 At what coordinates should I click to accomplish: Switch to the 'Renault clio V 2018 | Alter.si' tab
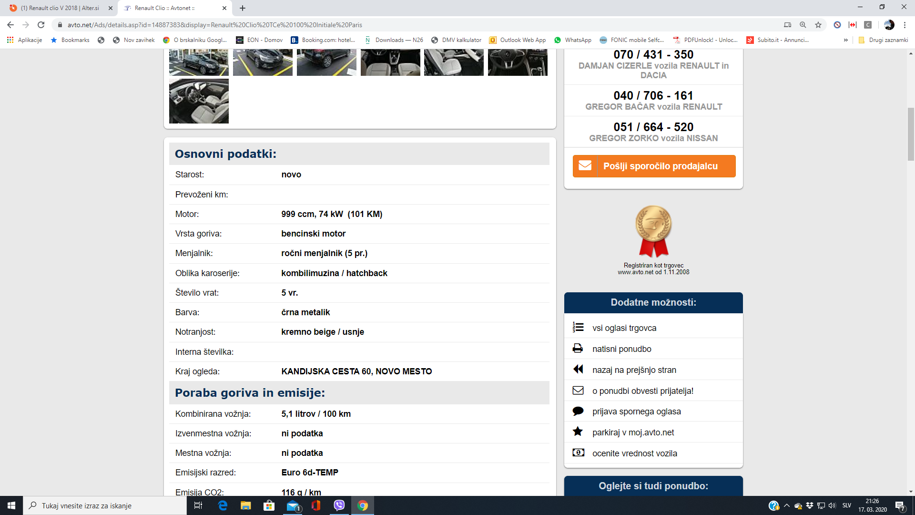tap(60, 8)
